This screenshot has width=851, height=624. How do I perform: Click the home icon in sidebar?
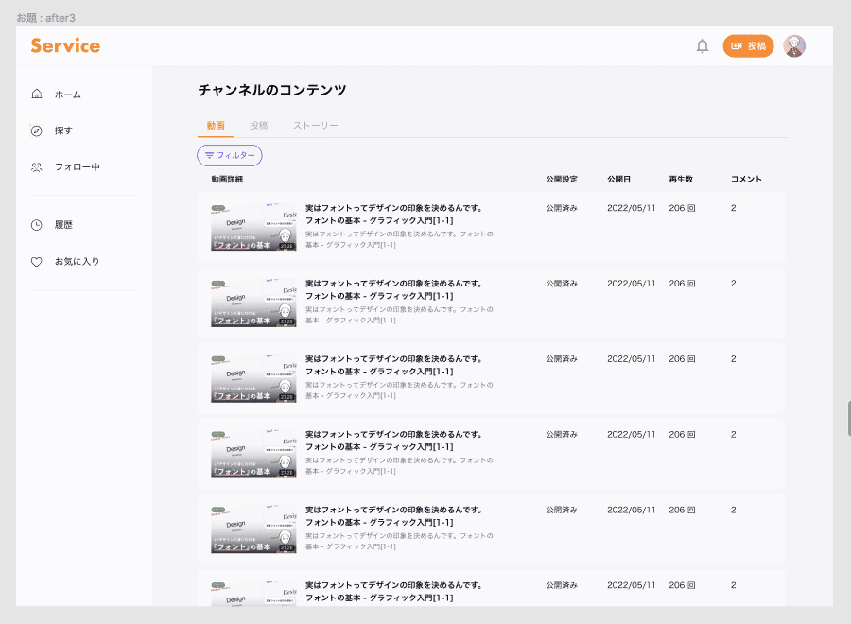coord(36,94)
